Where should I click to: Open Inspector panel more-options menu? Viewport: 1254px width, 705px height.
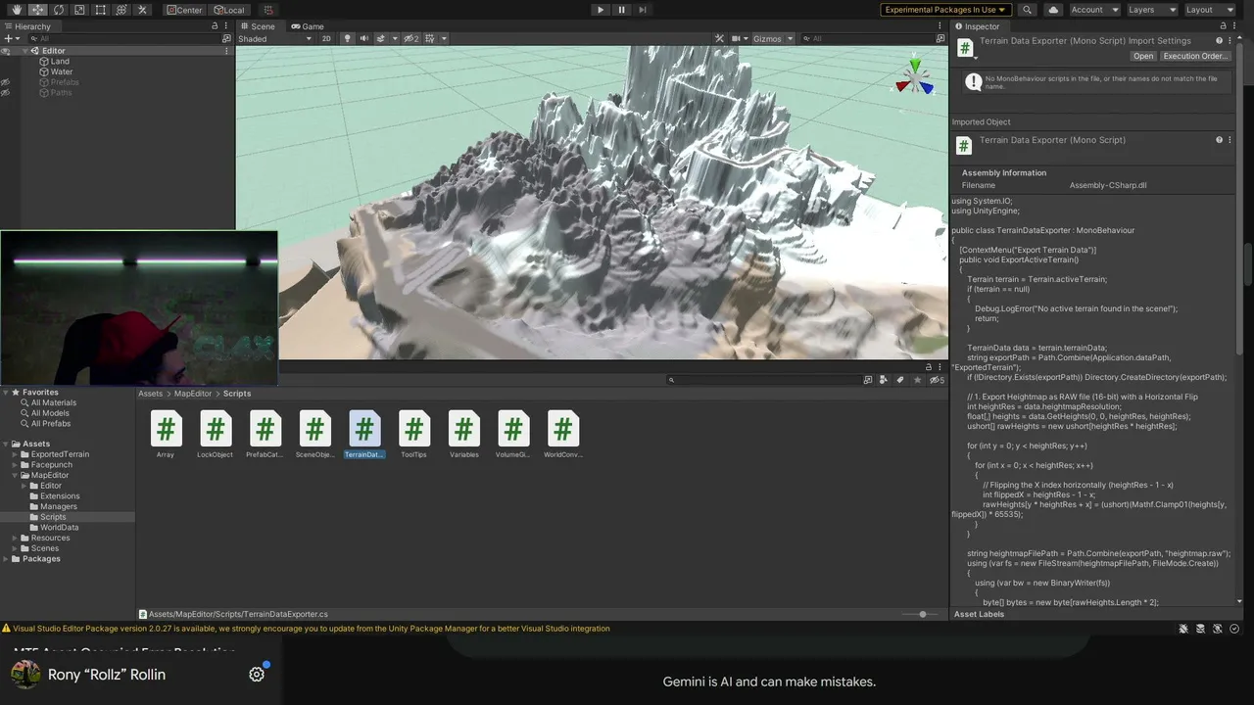pyautogui.click(x=1235, y=26)
